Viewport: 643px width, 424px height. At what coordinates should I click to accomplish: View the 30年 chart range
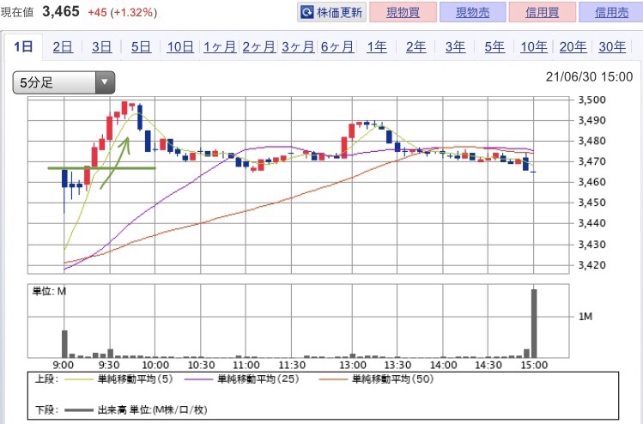[x=612, y=46]
